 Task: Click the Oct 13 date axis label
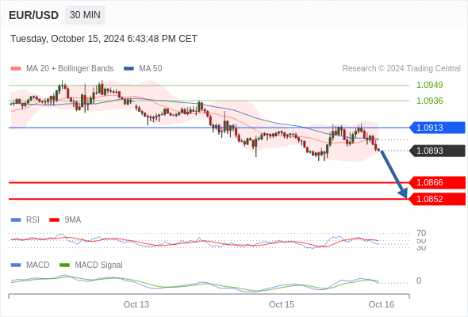coord(136,304)
